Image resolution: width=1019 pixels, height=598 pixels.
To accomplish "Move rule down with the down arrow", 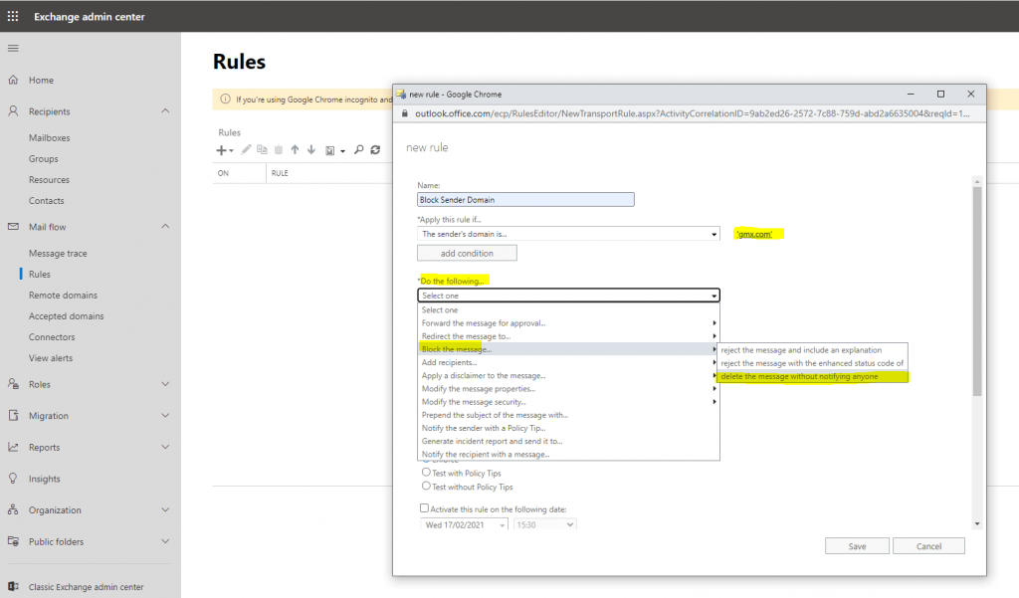I will tap(311, 150).
